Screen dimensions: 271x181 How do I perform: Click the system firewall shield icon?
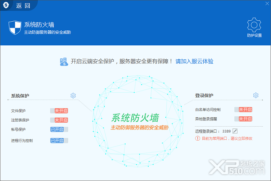tap(15, 28)
